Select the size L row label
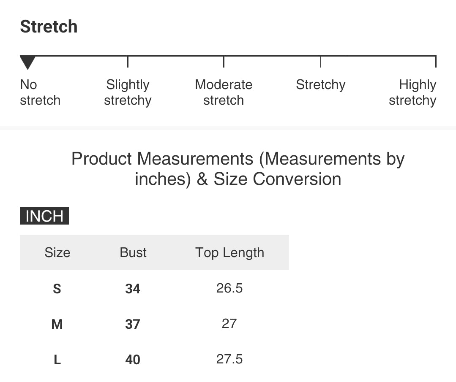 [x=57, y=360]
